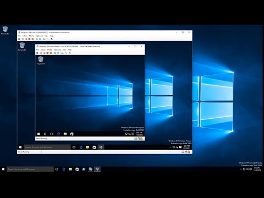Open the File menu in nested VM window
Viewport: 264px width, 198px height.
[x=37, y=50]
